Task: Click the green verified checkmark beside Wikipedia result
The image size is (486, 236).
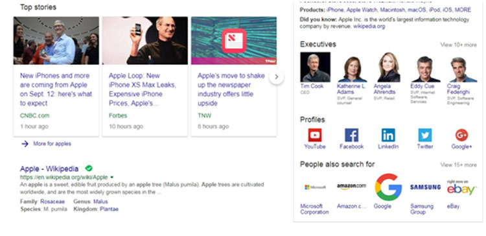Action: (89, 169)
